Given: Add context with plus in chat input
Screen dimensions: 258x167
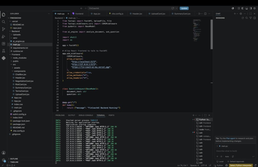Looking at the screenshot, I should click(x=217, y=156).
